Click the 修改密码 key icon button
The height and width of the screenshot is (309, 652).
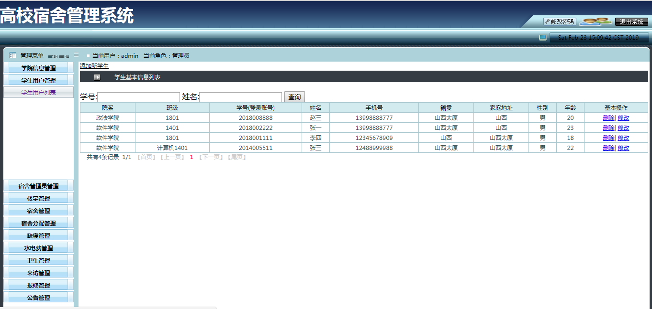tap(560, 21)
